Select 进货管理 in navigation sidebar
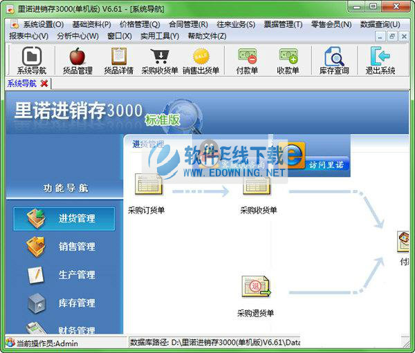415x353 pixels. coord(64,218)
